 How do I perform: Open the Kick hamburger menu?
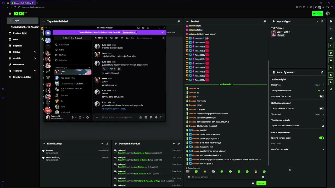point(10,14)
